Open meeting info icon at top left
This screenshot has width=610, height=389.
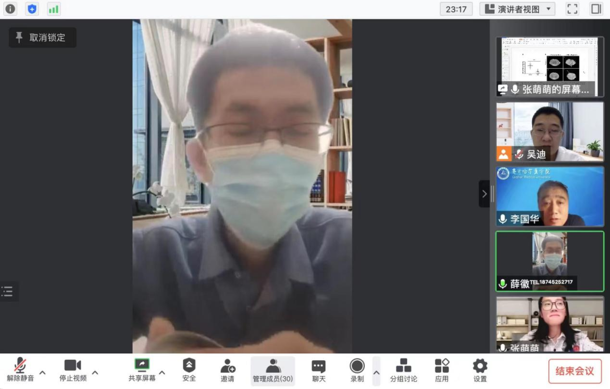click(10, 9)
